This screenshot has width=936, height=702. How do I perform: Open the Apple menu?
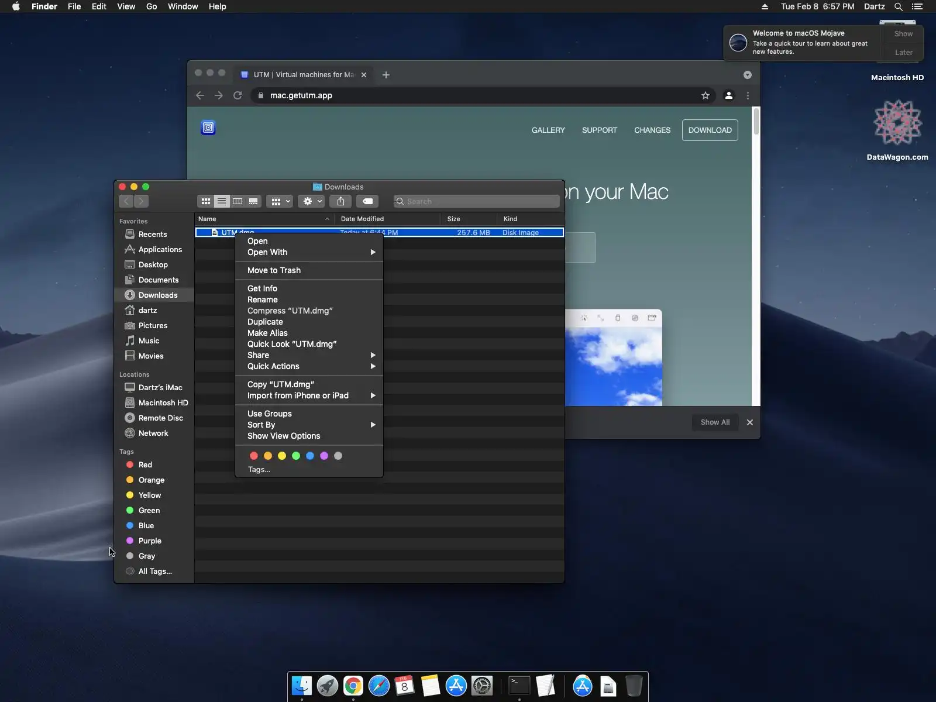(x=16, y=6)
